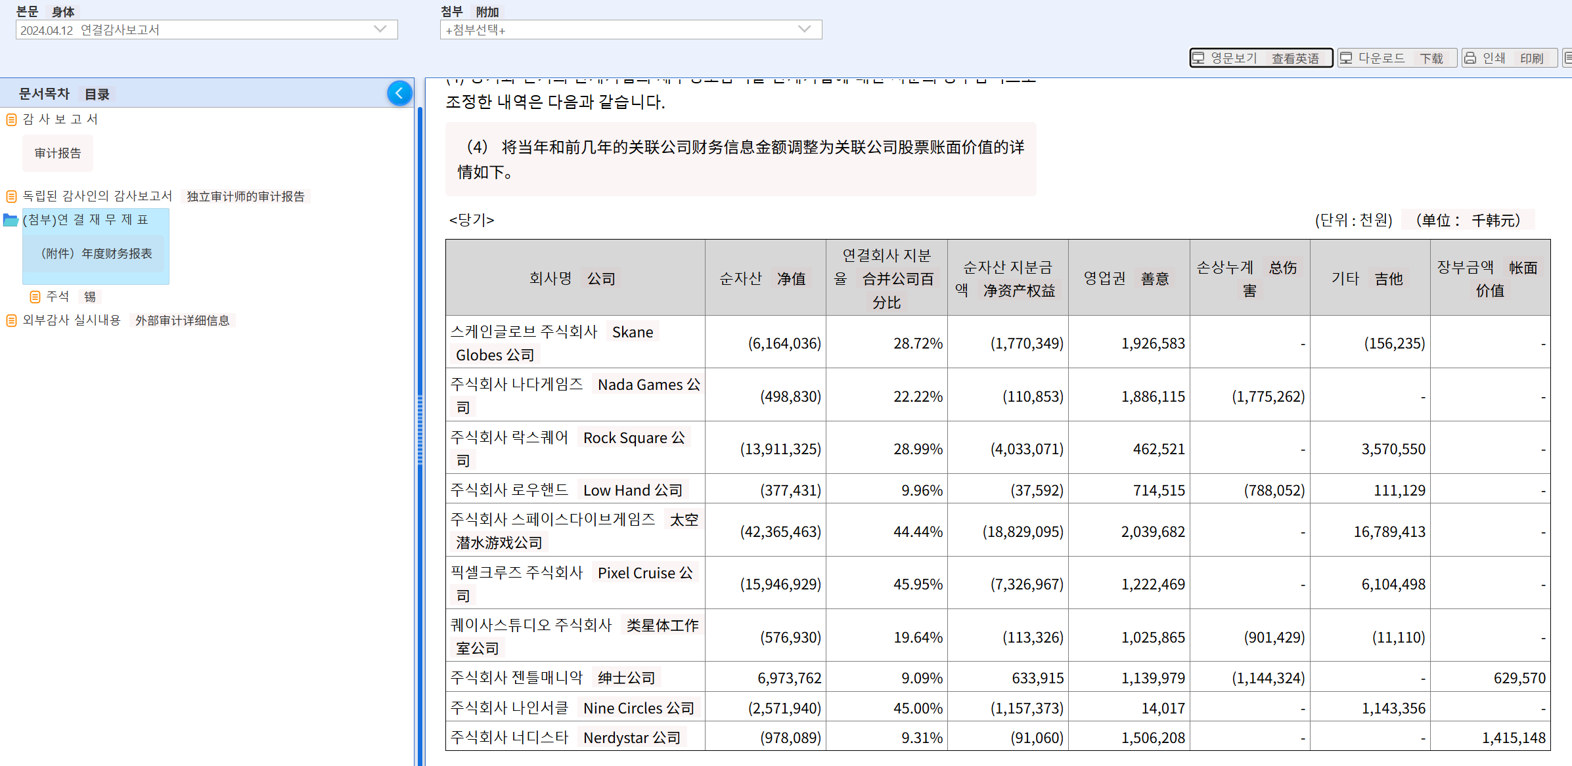
Task: Click the 장부금액 column header
Action: click(x=1491, y=278)
